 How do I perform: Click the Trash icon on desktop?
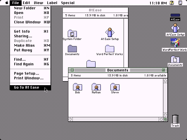[x=175, y=119]
